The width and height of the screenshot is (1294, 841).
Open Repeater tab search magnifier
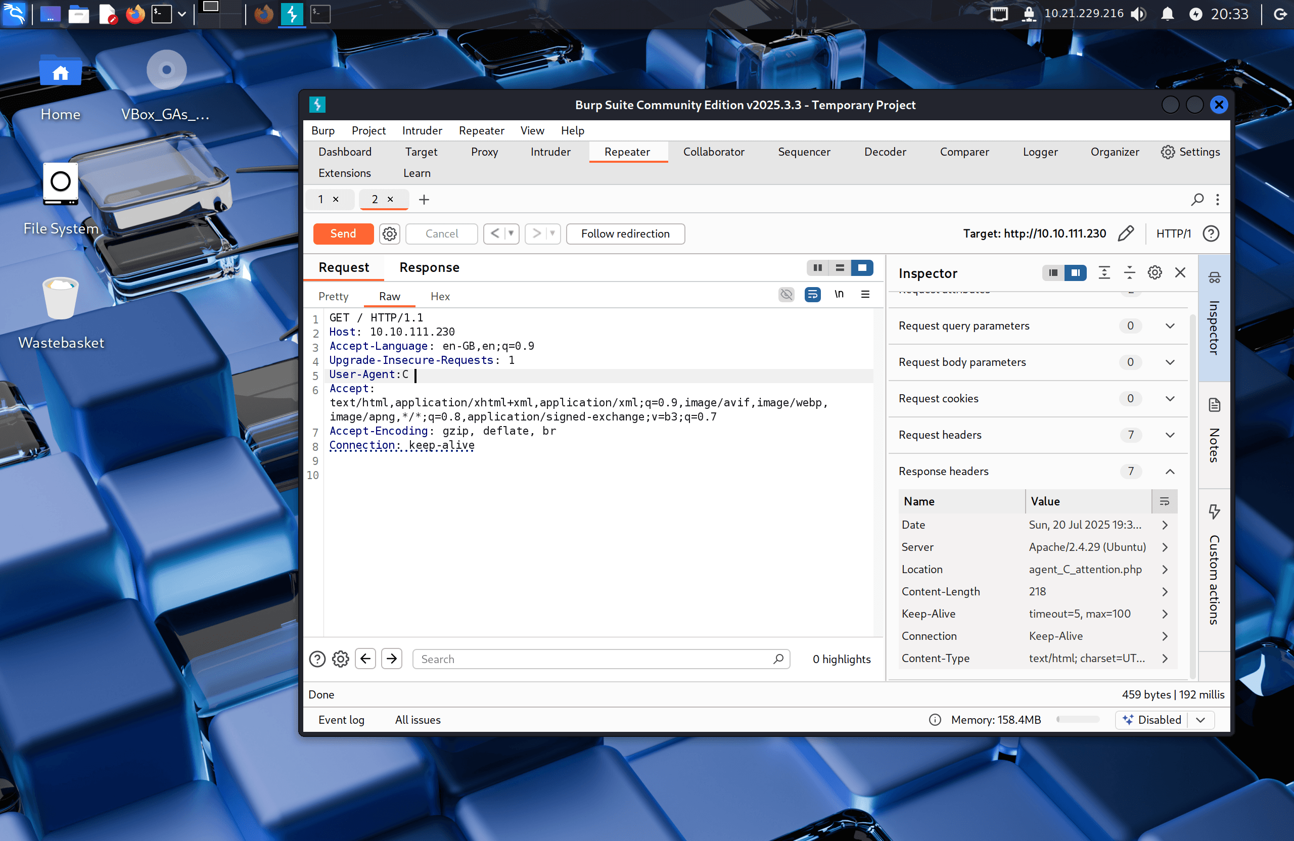[x=1197, y=200]
